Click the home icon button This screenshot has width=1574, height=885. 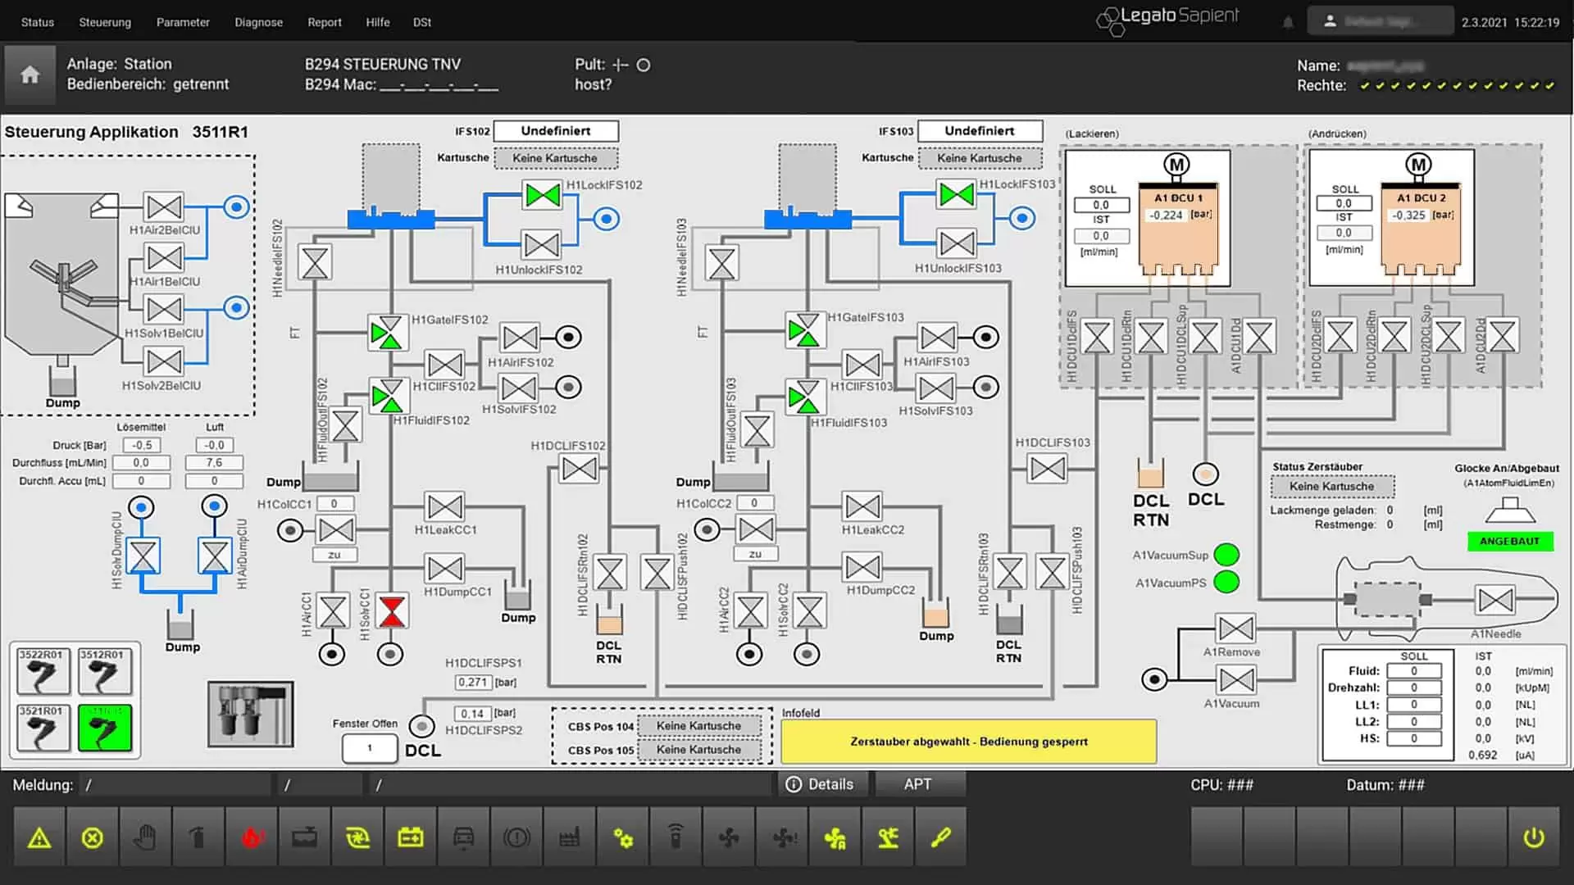click(30, 75)
